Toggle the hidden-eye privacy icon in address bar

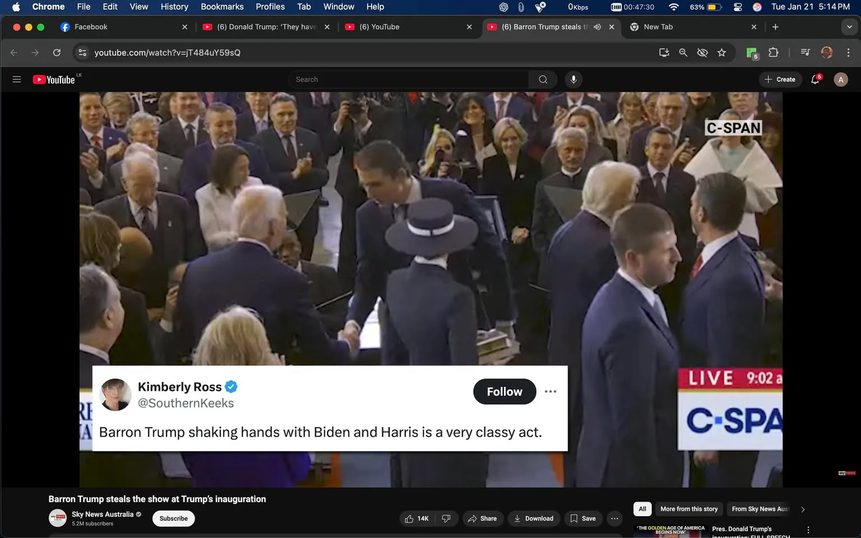(702, 52)
